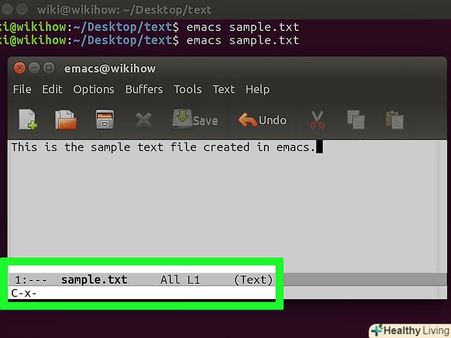
Task: Click the sample.txt buffer name in the mode line
Action: tap(94, 280)
